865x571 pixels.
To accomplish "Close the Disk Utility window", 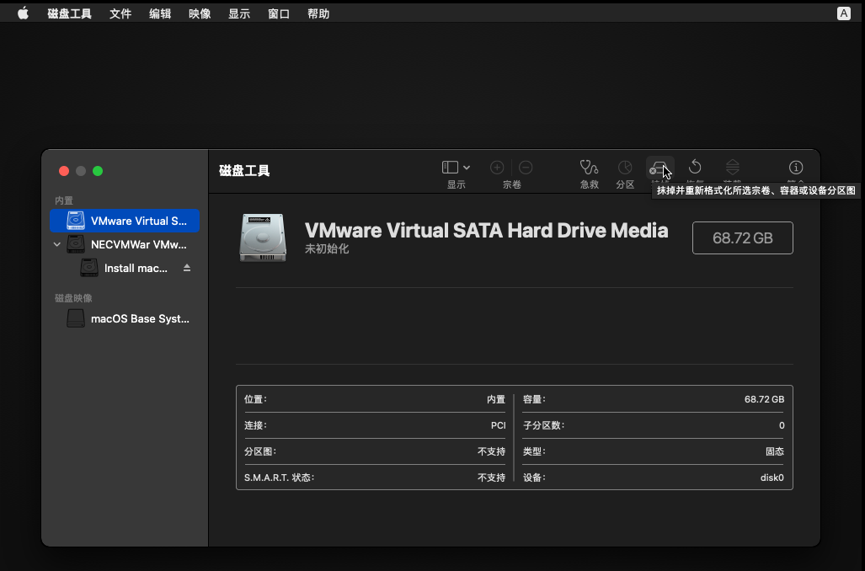I will [x=64, y=171].
